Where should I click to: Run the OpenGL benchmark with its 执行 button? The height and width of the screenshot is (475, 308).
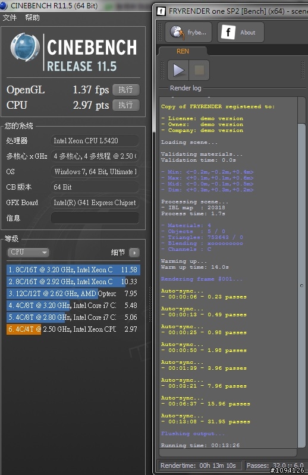126,90
